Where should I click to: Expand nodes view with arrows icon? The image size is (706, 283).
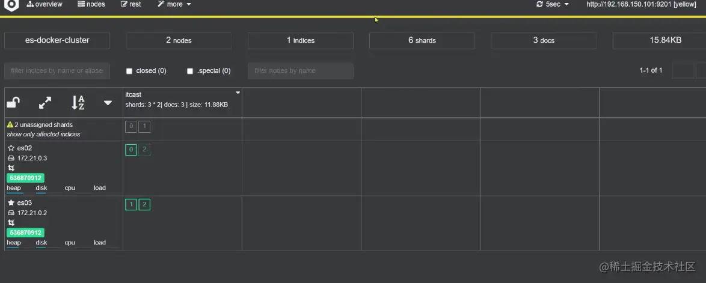tap(45, 103)
